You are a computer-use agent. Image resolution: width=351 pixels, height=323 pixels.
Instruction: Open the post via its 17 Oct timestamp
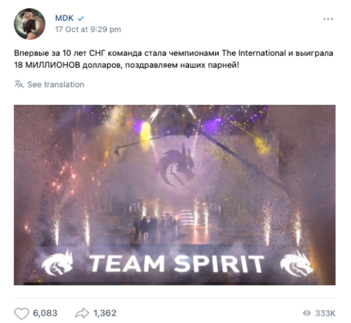(x=88, y=29)
